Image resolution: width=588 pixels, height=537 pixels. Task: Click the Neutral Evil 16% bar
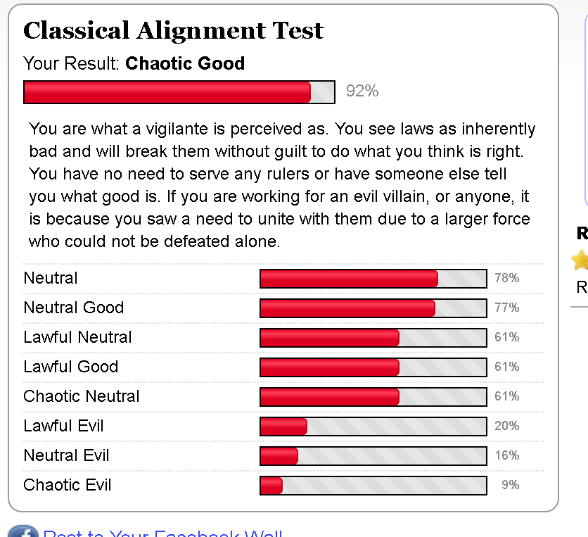tap(373, 456)
